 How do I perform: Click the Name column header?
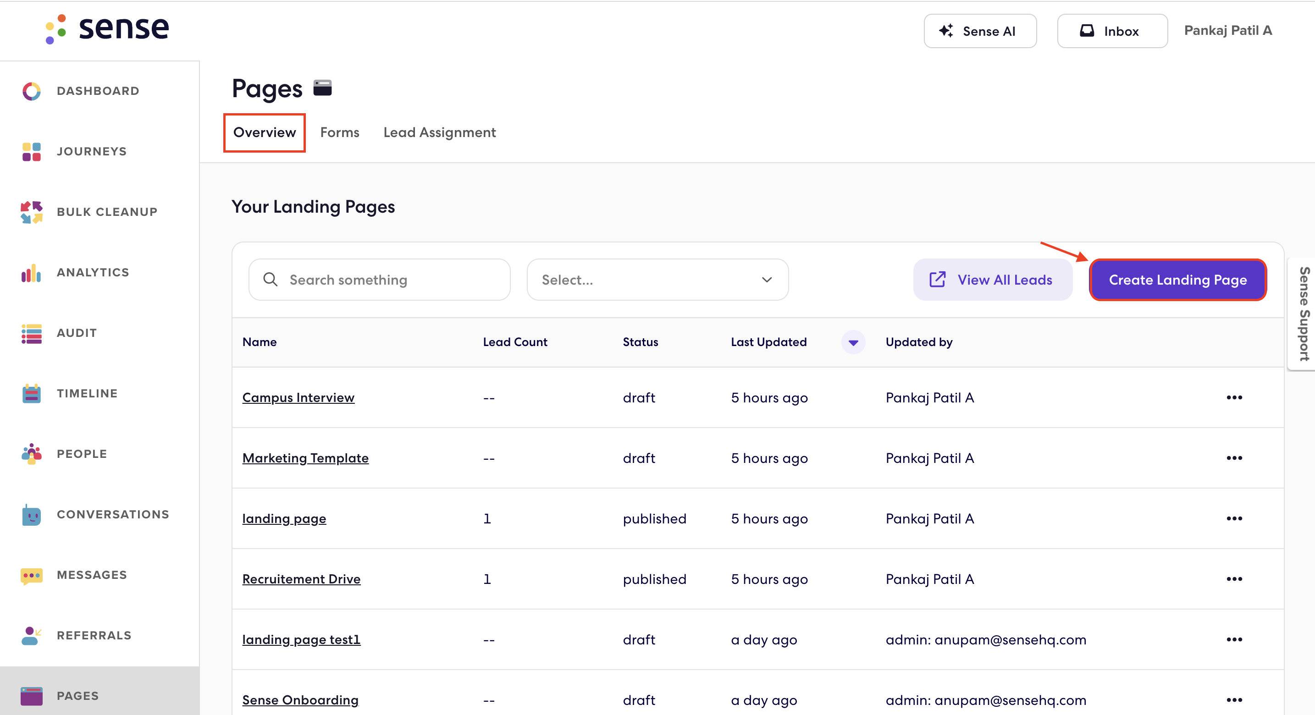[x=260, y=342]
